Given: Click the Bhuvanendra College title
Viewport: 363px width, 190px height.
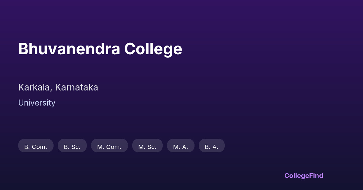Looking at the screenshot, I should point(100,49).
